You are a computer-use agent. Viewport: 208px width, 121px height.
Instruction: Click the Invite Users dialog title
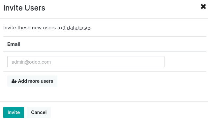pos(24,8)
